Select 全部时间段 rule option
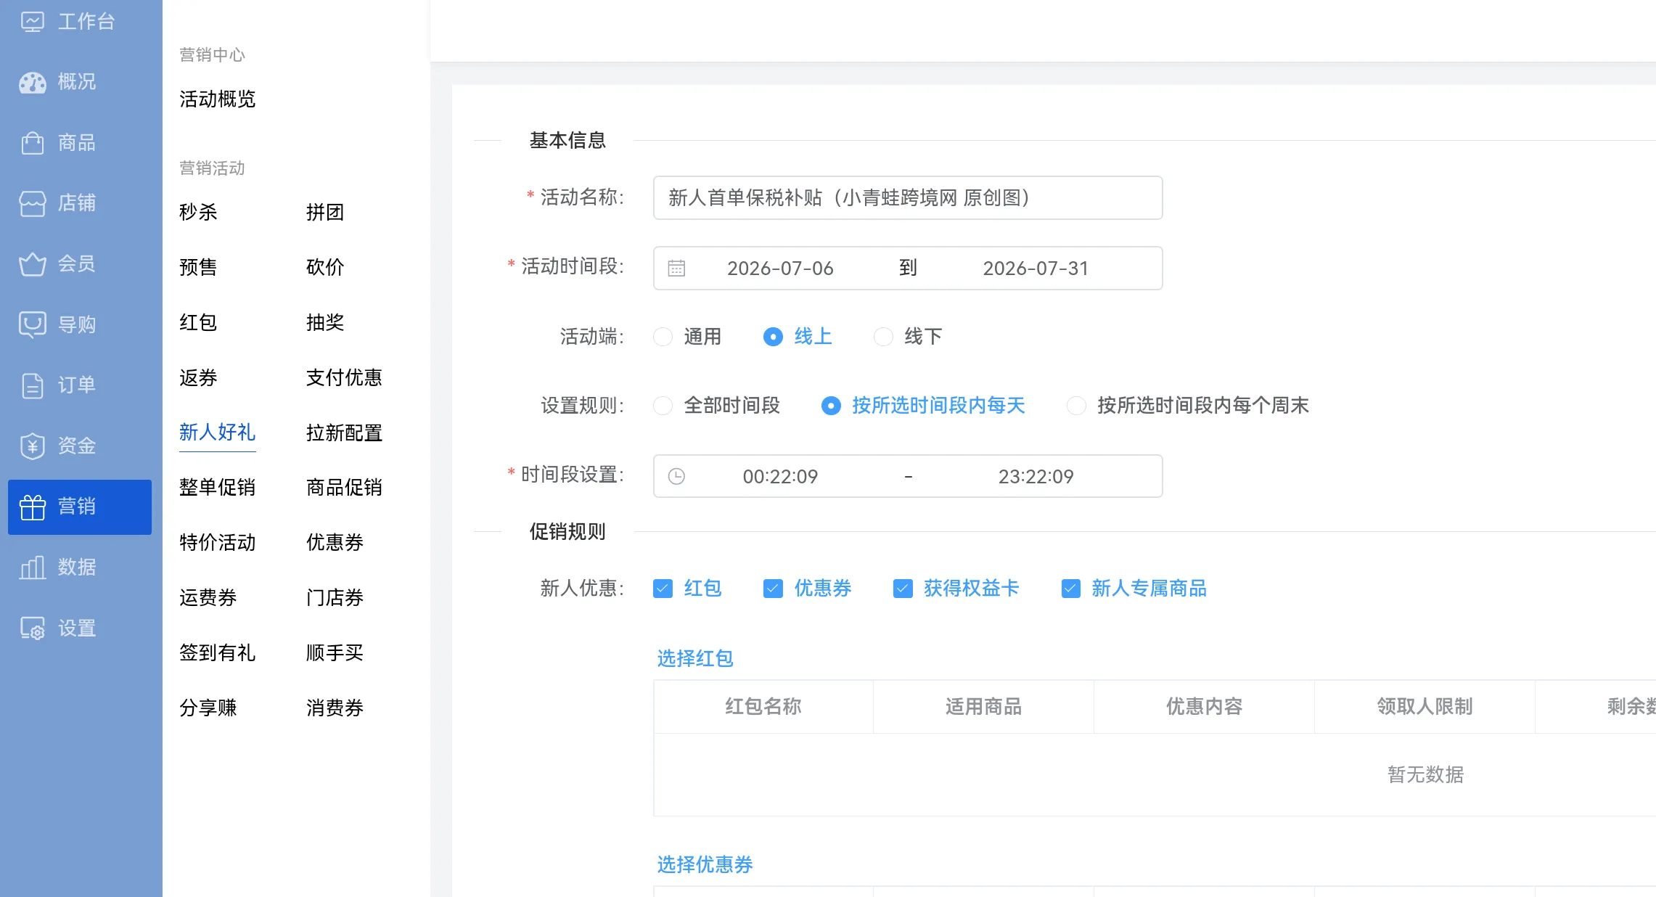This screenshot has width=1656, height=897. pyautogui.click(x=663, y=406)
